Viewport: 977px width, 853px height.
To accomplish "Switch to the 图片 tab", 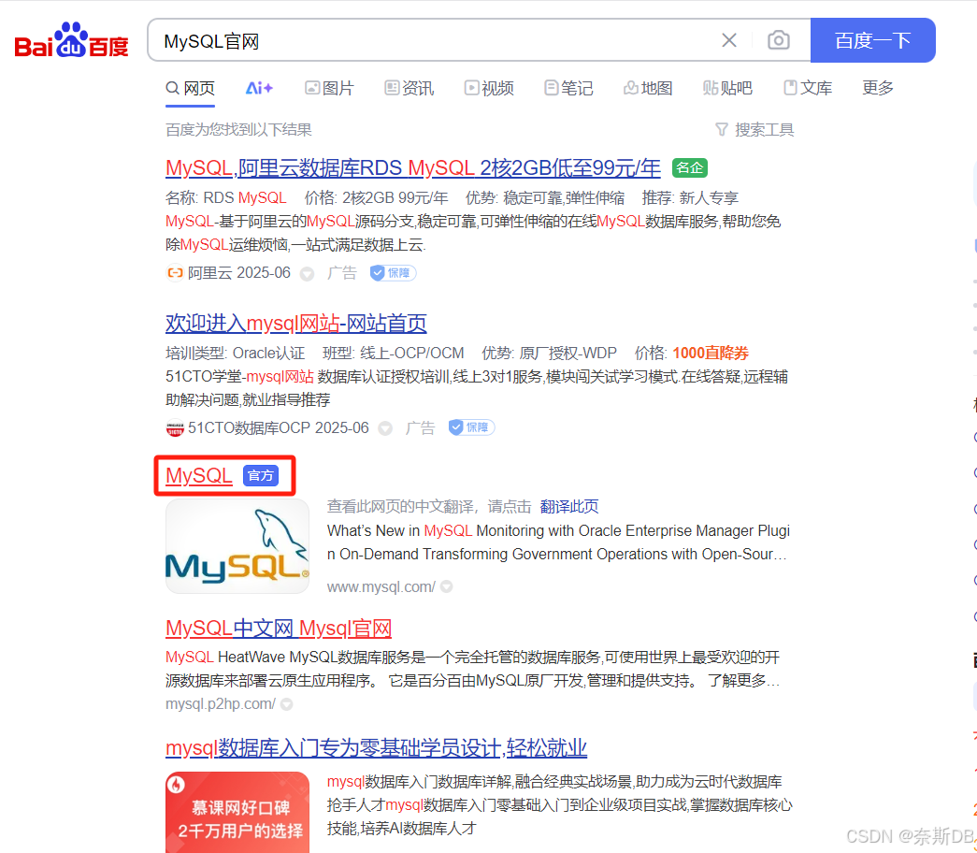I will (330, 89).
